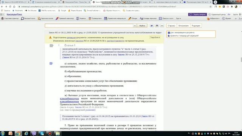Click text 'в) образование;'
The height and width of the screenshot is (136, 242).
(73, 76)
